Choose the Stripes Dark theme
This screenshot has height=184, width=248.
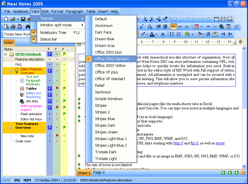pos(105,126)
